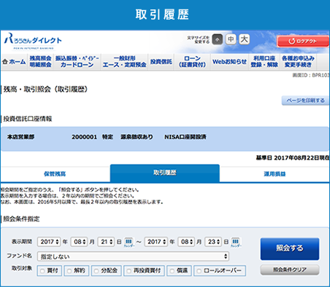Open the start year 2017 dropdown

point(49,242)
